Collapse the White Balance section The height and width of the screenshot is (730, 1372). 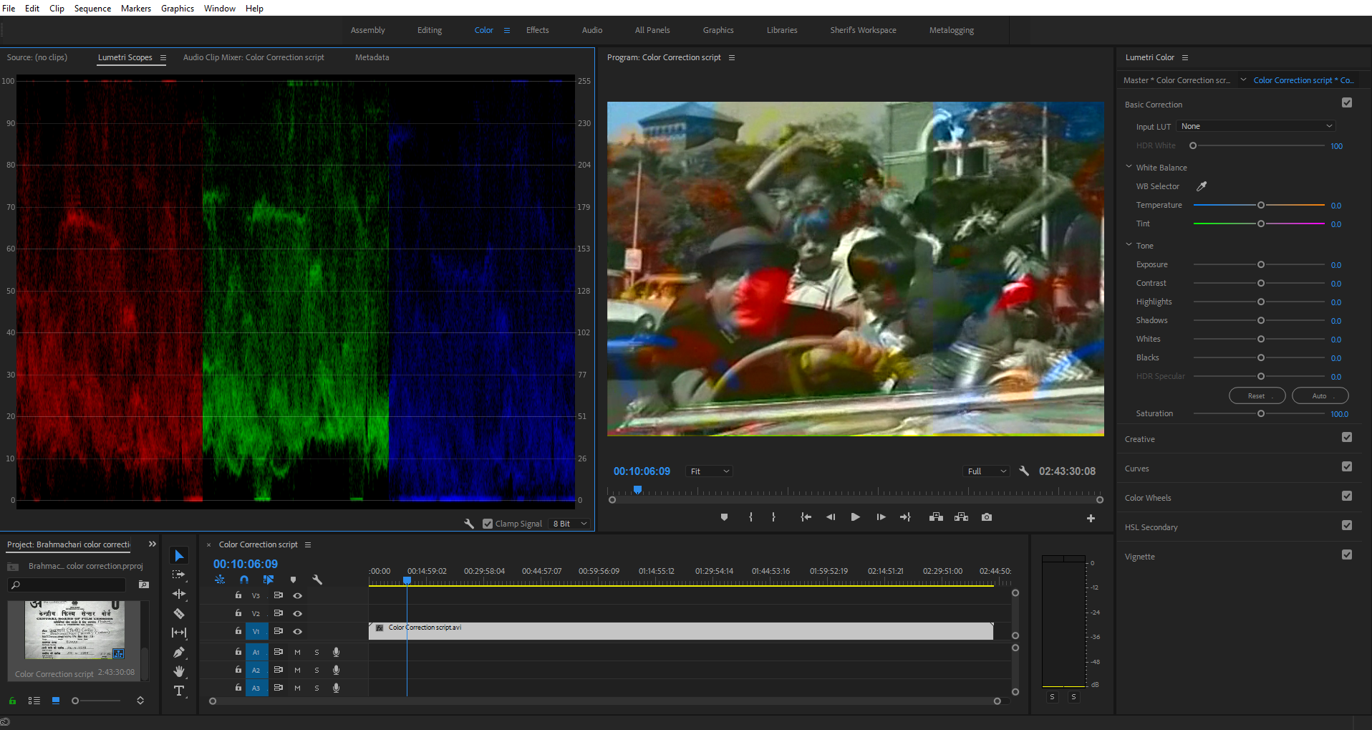tap(1129, 167)
